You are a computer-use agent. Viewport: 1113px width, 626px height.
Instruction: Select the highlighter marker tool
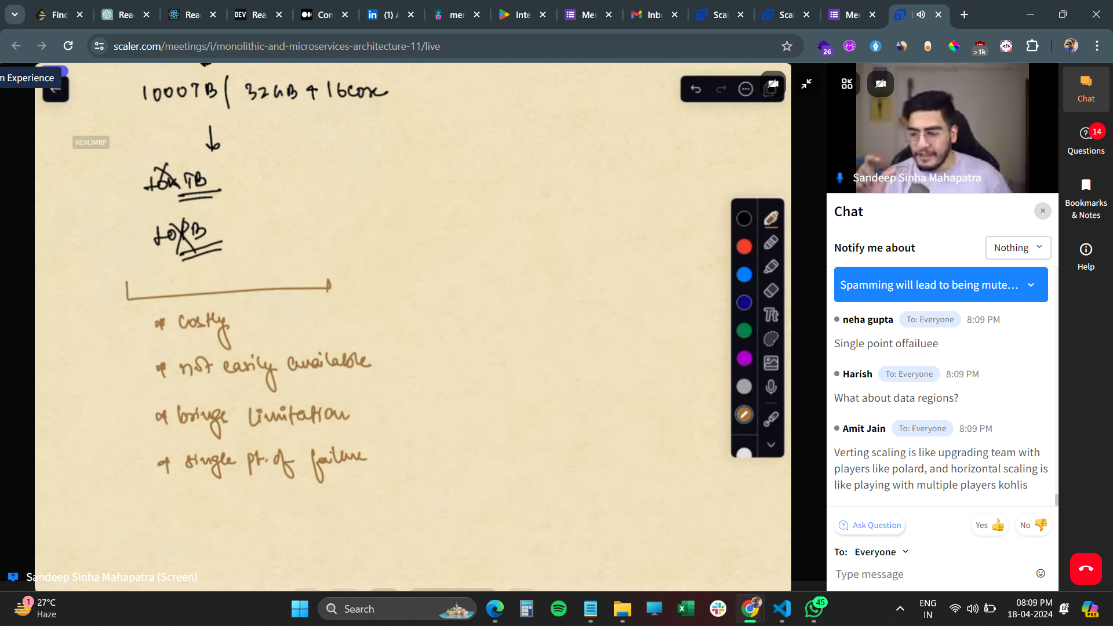point(771,267)
